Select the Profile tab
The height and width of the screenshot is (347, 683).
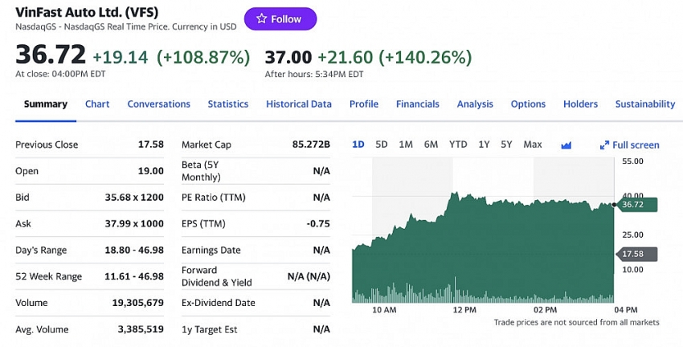tap(364, 104)
